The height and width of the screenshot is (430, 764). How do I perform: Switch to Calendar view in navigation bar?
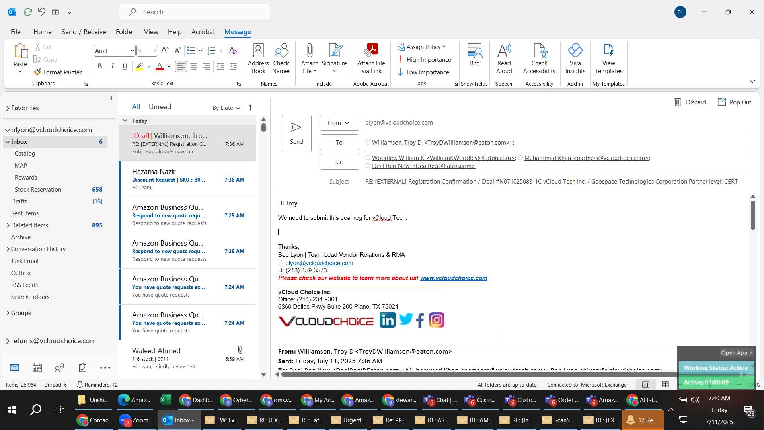tap(37, 367)
